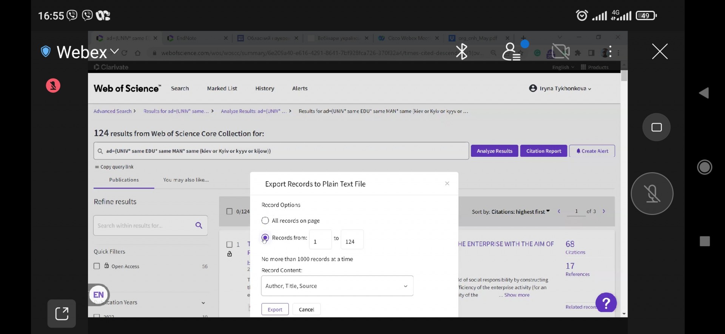Switch to the 'You may also like...' tab
Image resolution: width=725 pixels, height=334 pixels.
click(186, 180)
